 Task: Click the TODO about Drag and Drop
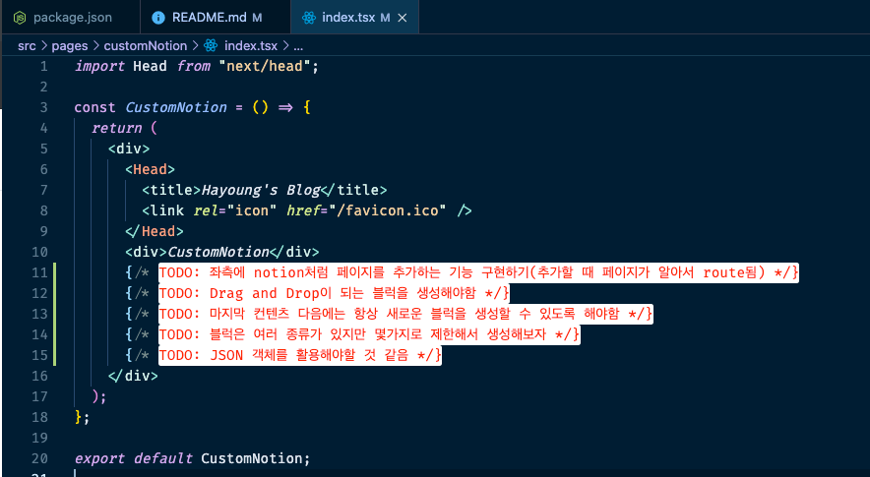tap(334, 293)
